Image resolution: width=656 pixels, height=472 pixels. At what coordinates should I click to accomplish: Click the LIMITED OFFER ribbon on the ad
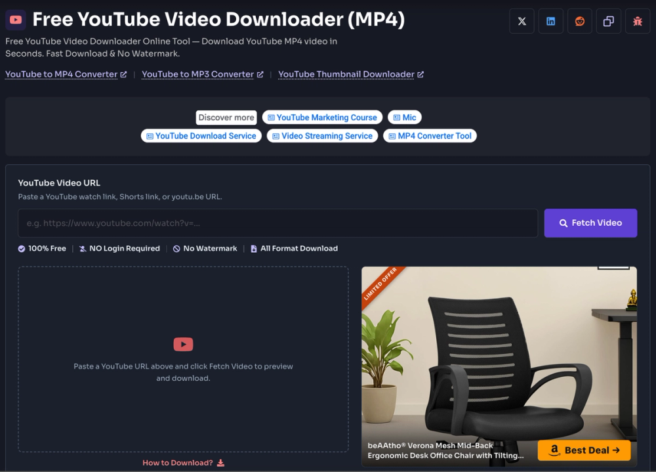[x=382, y=286]
